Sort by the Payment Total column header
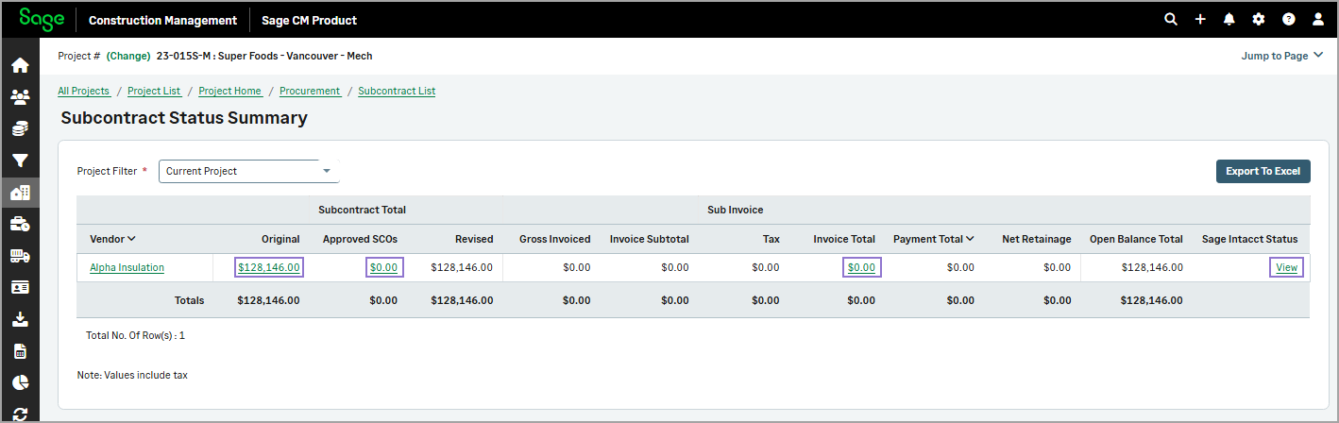The image size is (1339, 423). 934,239
